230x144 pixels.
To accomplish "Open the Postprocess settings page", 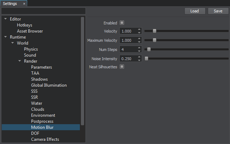I will [42, 121].
